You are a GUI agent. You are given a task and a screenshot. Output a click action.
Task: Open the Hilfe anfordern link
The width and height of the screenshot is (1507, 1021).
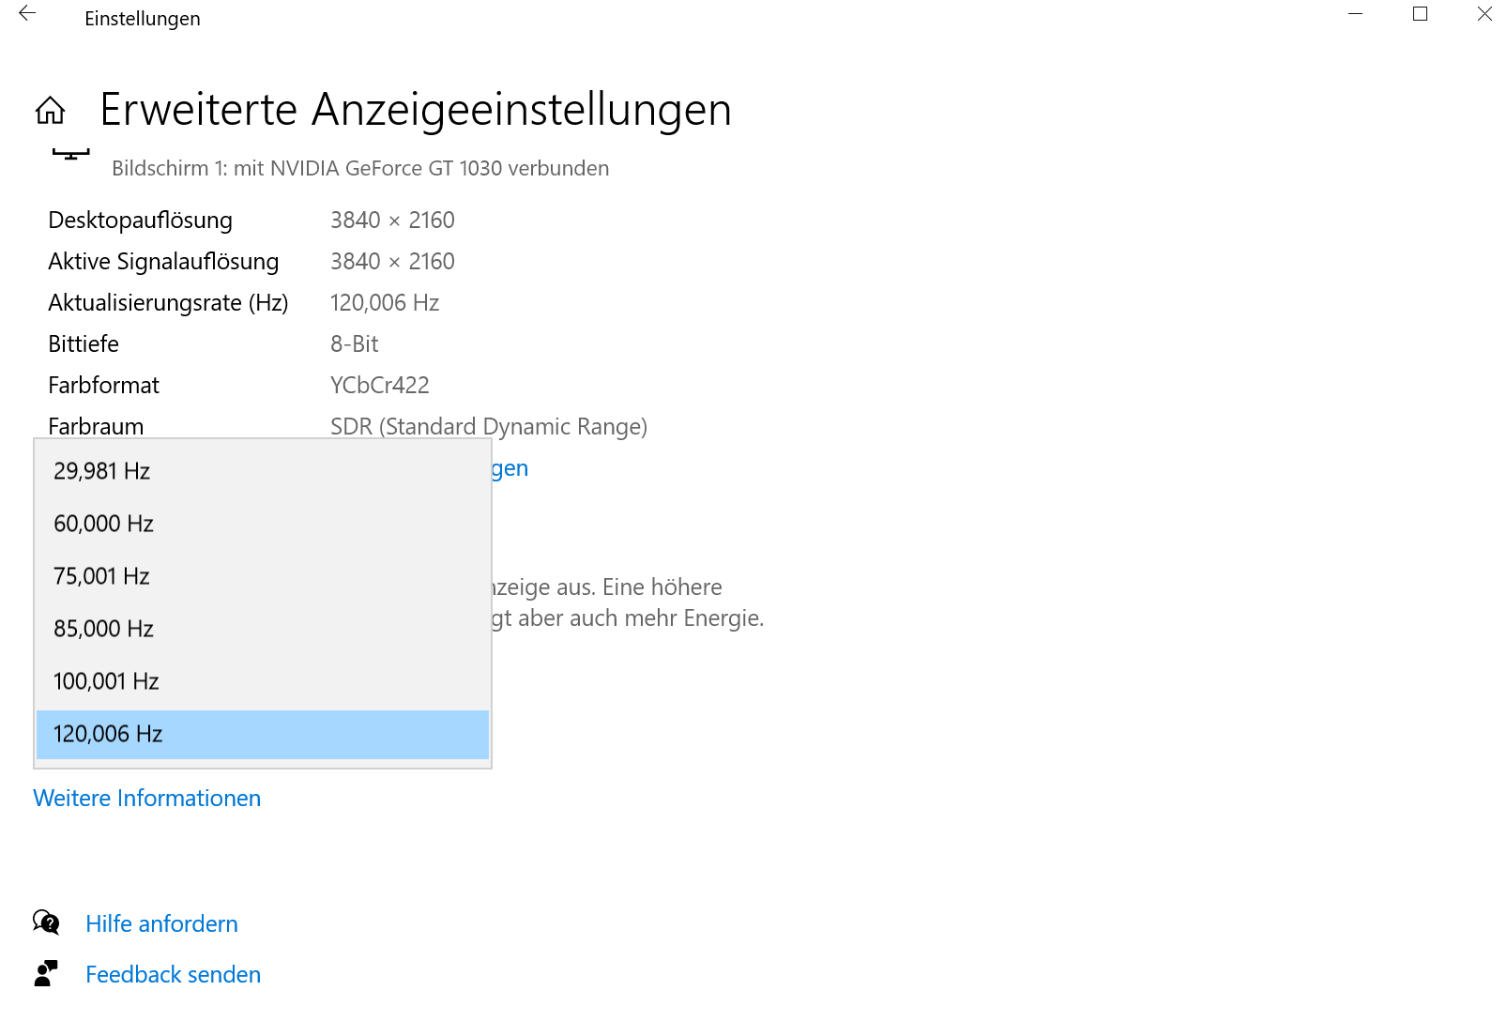tap(161, 924)
